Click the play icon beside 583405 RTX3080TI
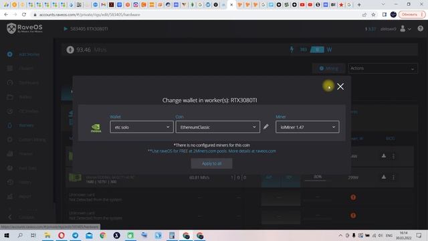The height and width of the screenshot is (241, 428). coord(66,29)
